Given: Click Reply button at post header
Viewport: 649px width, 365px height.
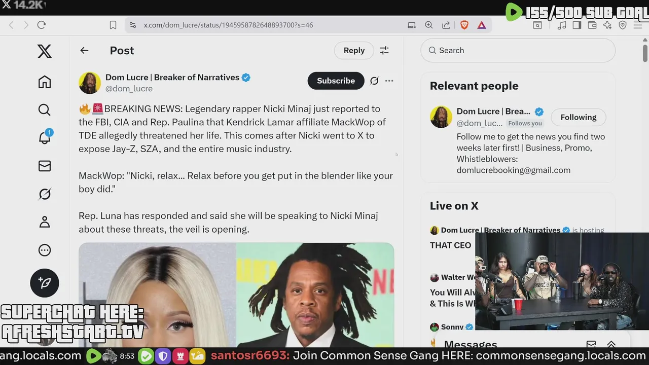Looking at the screenshot, I should [354, 50].
